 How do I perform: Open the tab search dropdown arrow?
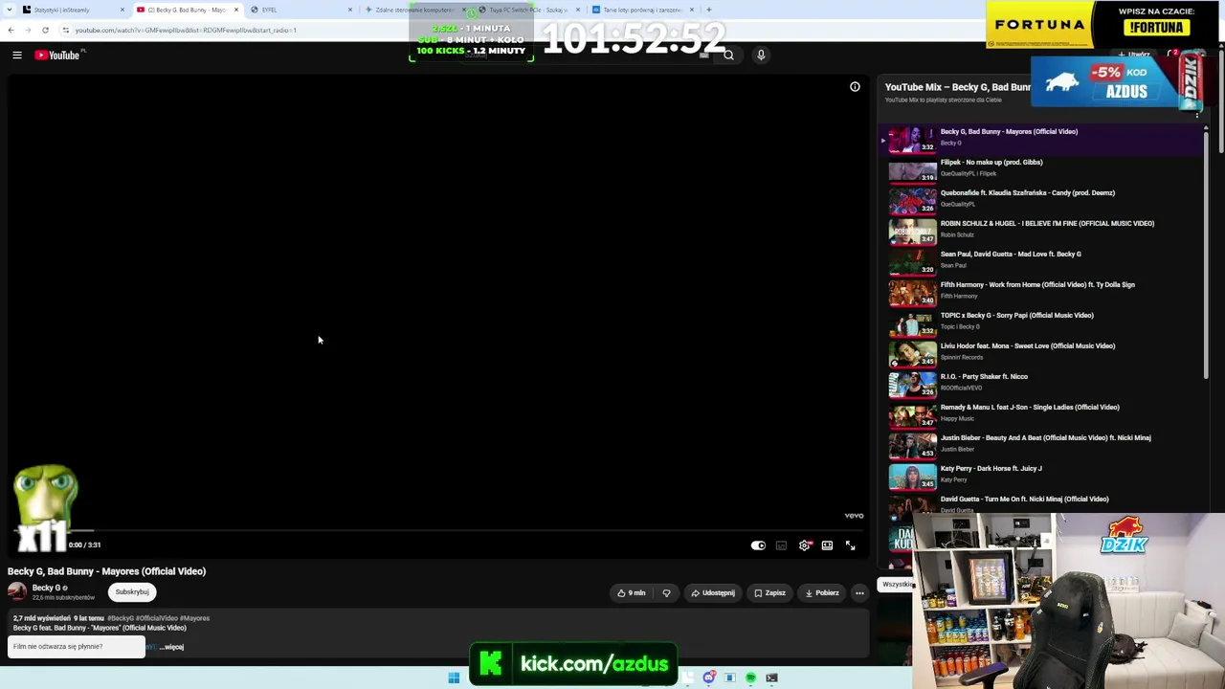coord(9,10)
